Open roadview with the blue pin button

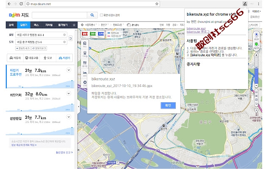click(x=257, y=36)
